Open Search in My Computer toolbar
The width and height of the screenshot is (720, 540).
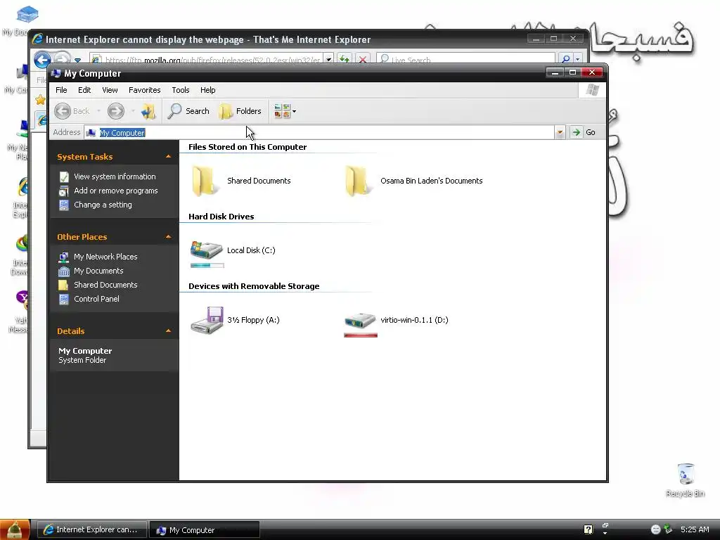(188, 111)
